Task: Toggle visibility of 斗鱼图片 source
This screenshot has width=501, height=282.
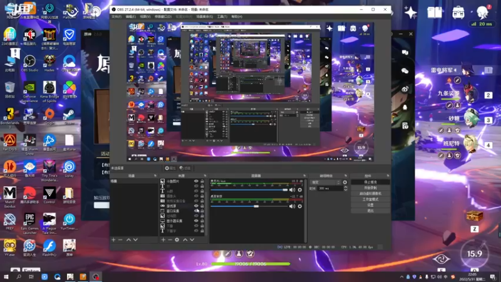Action: point(196,181)
